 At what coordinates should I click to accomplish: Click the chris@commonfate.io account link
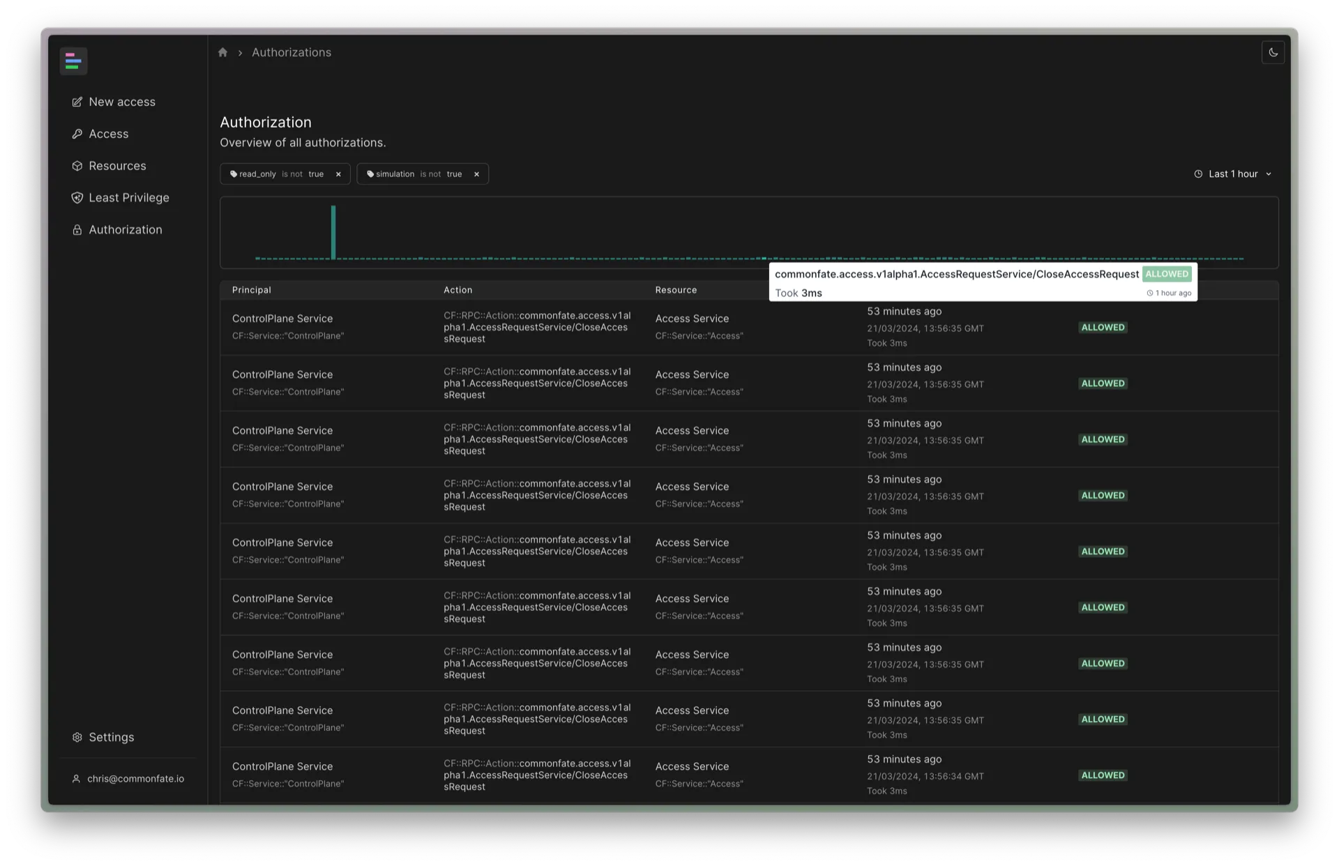[136, 778]
